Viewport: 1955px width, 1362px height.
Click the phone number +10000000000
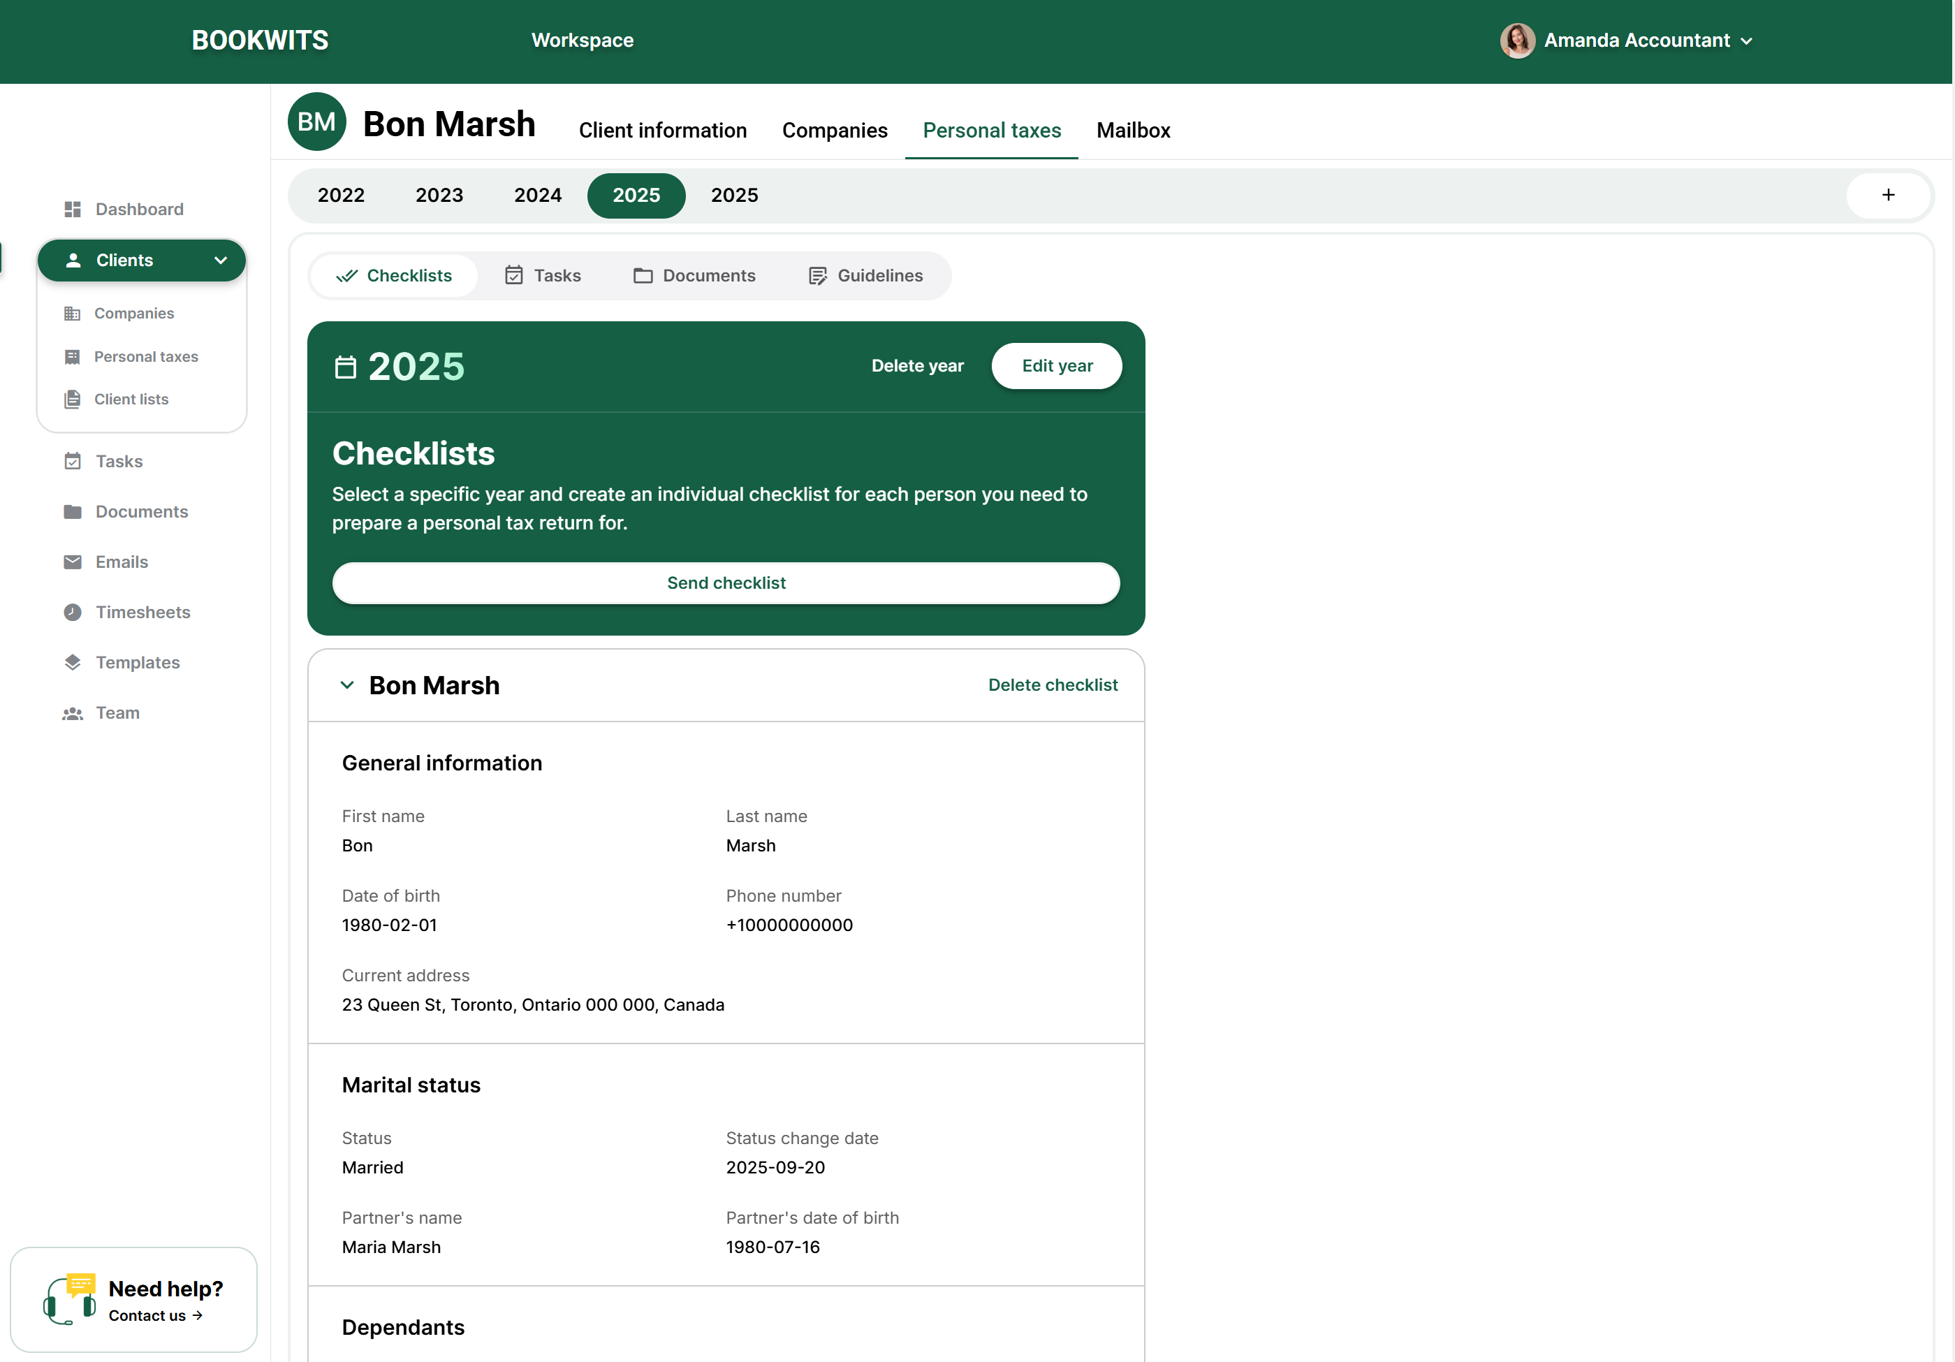[789, 925]
